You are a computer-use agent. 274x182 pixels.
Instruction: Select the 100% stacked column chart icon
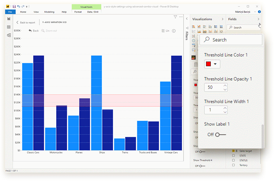(x=221, y=27)
